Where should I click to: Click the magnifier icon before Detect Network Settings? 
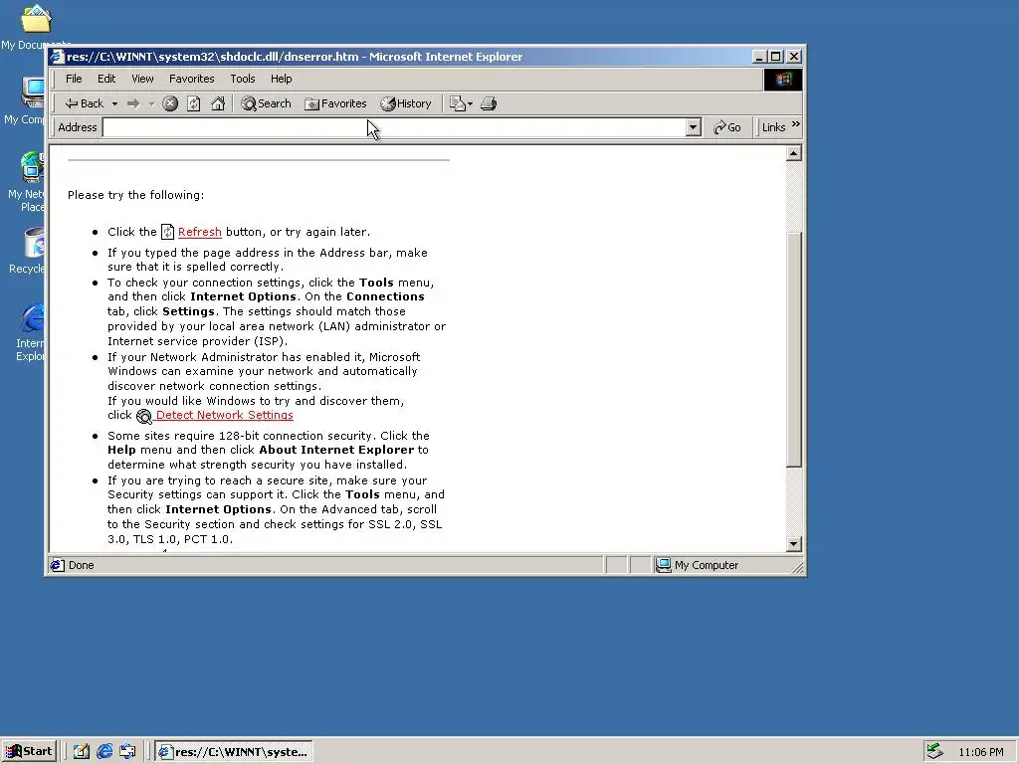coord(144,417)
